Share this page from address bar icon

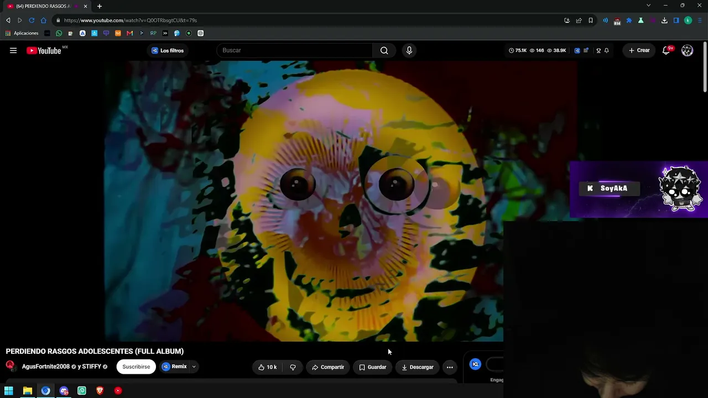coord(579,20)
